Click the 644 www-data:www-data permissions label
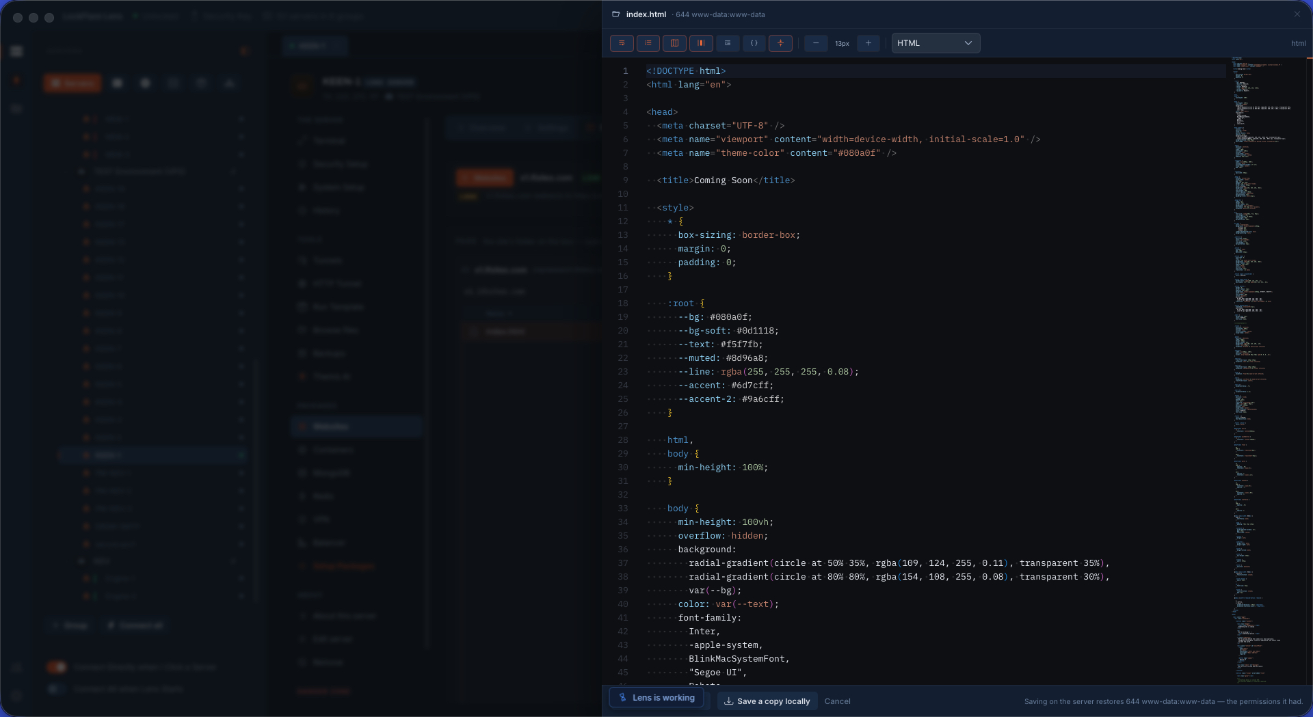Viewport: 1313px width, 717px height. [x=720, y=14]
